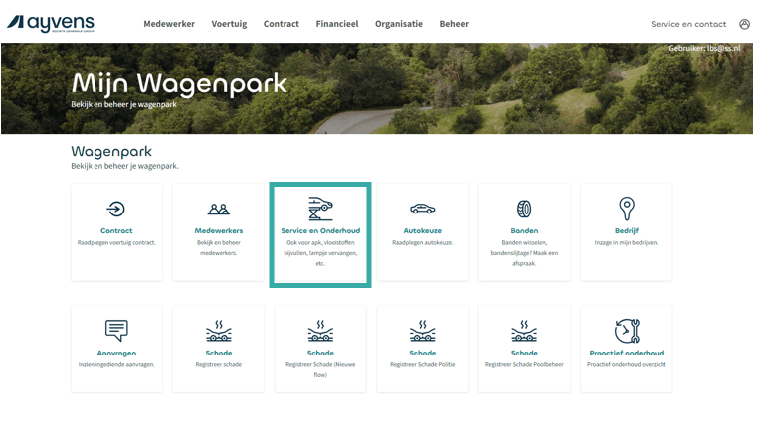Open the Beheer menu

coord(454,24)
